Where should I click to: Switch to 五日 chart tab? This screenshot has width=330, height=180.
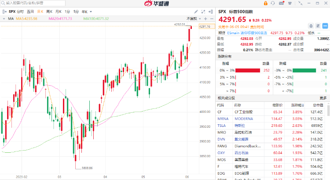click(30, 12)
